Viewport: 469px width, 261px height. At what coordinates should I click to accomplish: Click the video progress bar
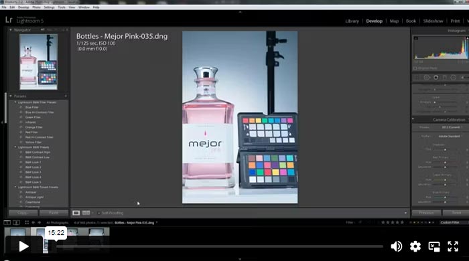click(220, 246)
